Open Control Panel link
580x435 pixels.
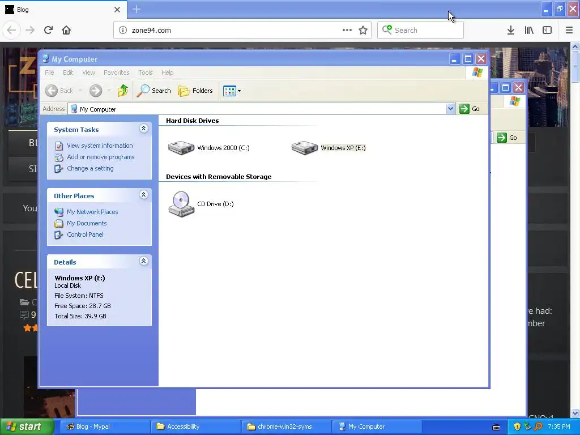[85, 234]
